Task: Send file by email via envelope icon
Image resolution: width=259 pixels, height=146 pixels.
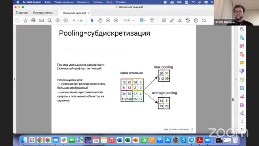Action: tap(41, 21)
